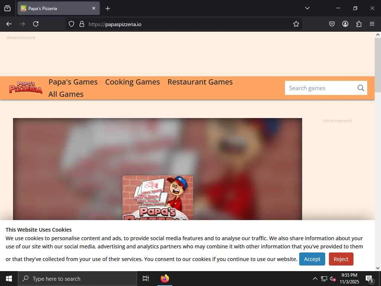This screenshot has height=286, width=381.
Task: Open Windows Task View
Action: pos(145,279)
